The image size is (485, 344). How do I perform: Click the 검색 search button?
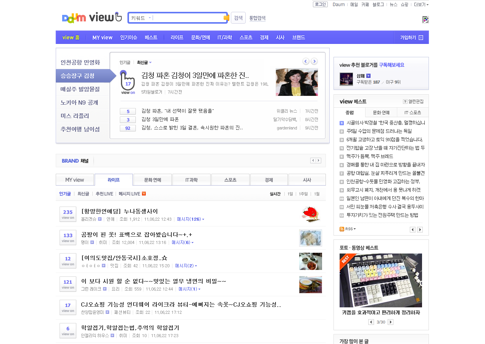(238, 18)
